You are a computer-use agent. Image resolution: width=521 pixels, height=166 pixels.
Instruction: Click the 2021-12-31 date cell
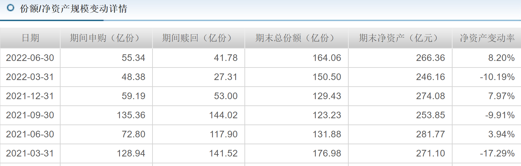tap(30, 96)
